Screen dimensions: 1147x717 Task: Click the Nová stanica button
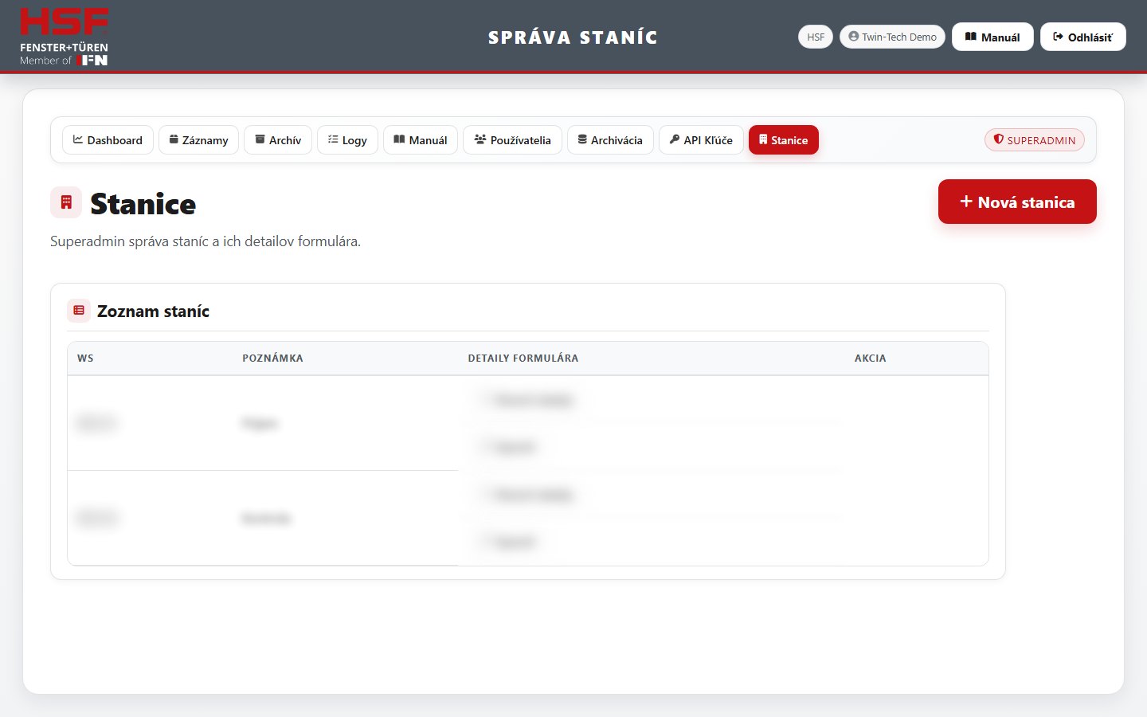pos(1017,202)
